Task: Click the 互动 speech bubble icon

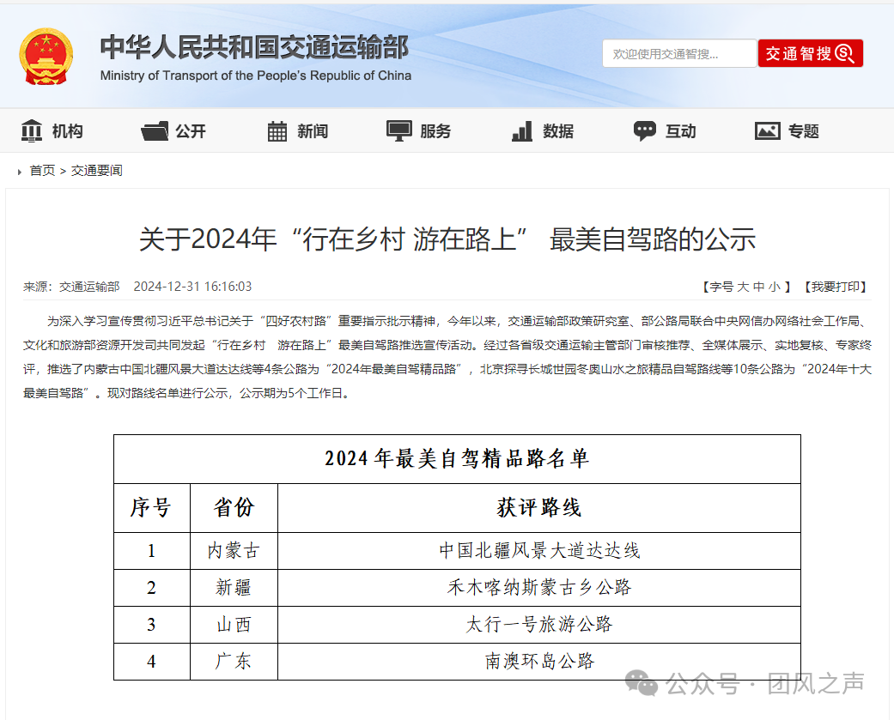Action: pos(645,131)
